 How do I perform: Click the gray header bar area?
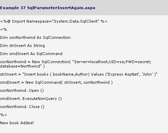coord(84,7)
